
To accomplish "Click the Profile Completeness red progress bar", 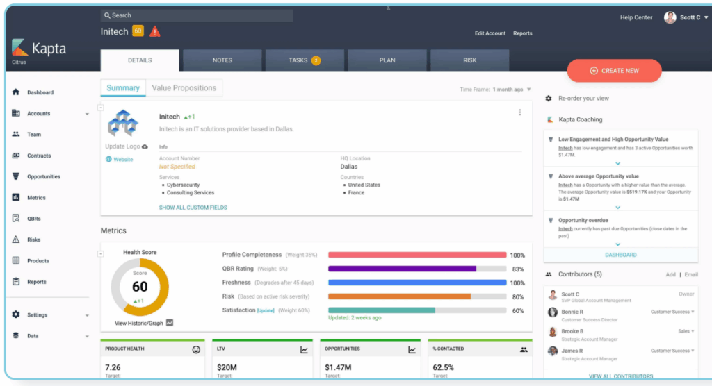I will tap(417, 255).
